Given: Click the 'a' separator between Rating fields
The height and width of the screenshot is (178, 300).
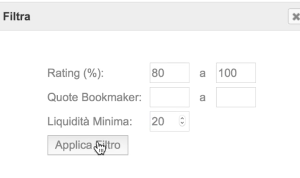Looking at the screenshot, I should (203, 73).
